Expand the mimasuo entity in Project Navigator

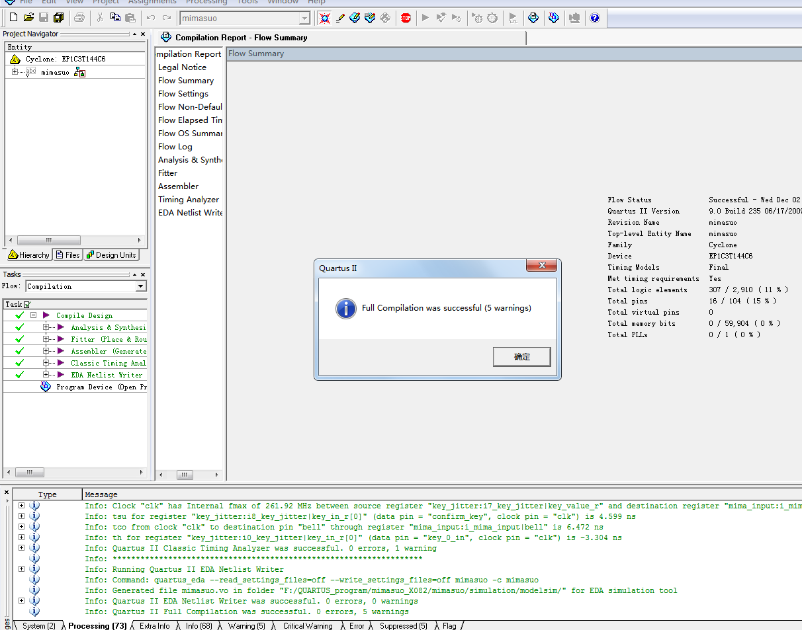click(15, 72)
